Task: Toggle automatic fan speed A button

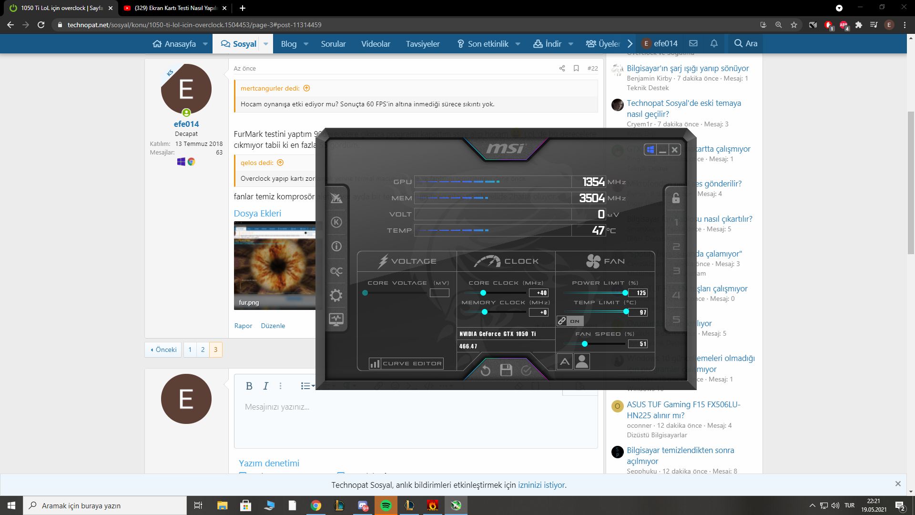Action: pos(565,361)
